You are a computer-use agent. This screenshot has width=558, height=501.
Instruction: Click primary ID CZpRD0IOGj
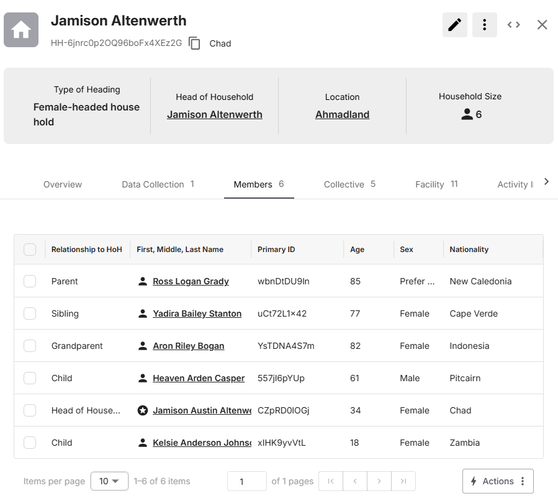(x=283, y=410)
